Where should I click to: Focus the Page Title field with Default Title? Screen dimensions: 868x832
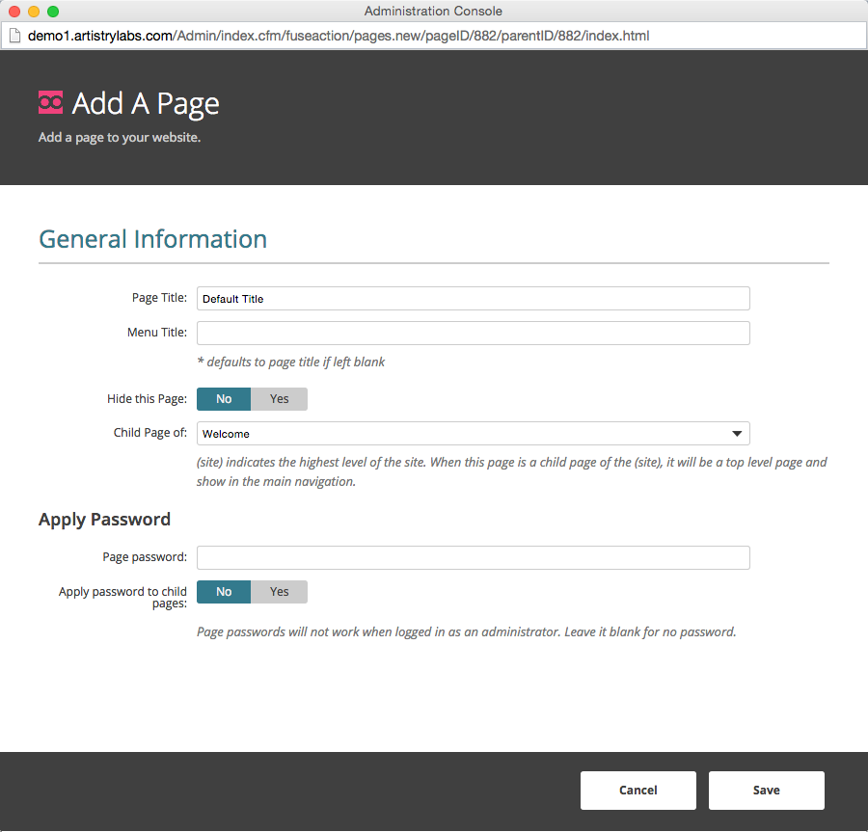coord(474,299)
